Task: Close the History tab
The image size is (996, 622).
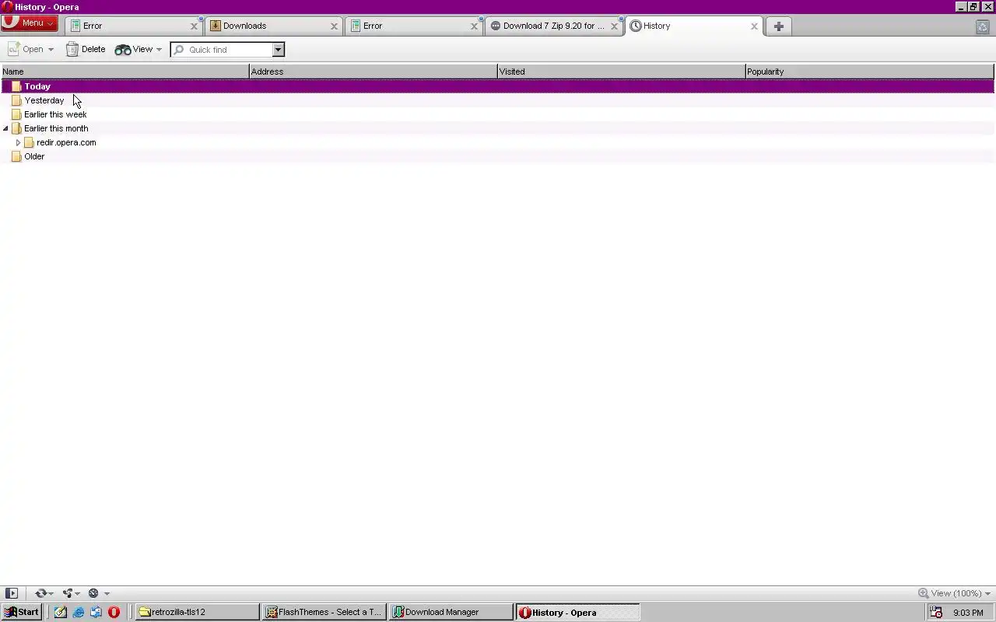Action: click(754, 26)
